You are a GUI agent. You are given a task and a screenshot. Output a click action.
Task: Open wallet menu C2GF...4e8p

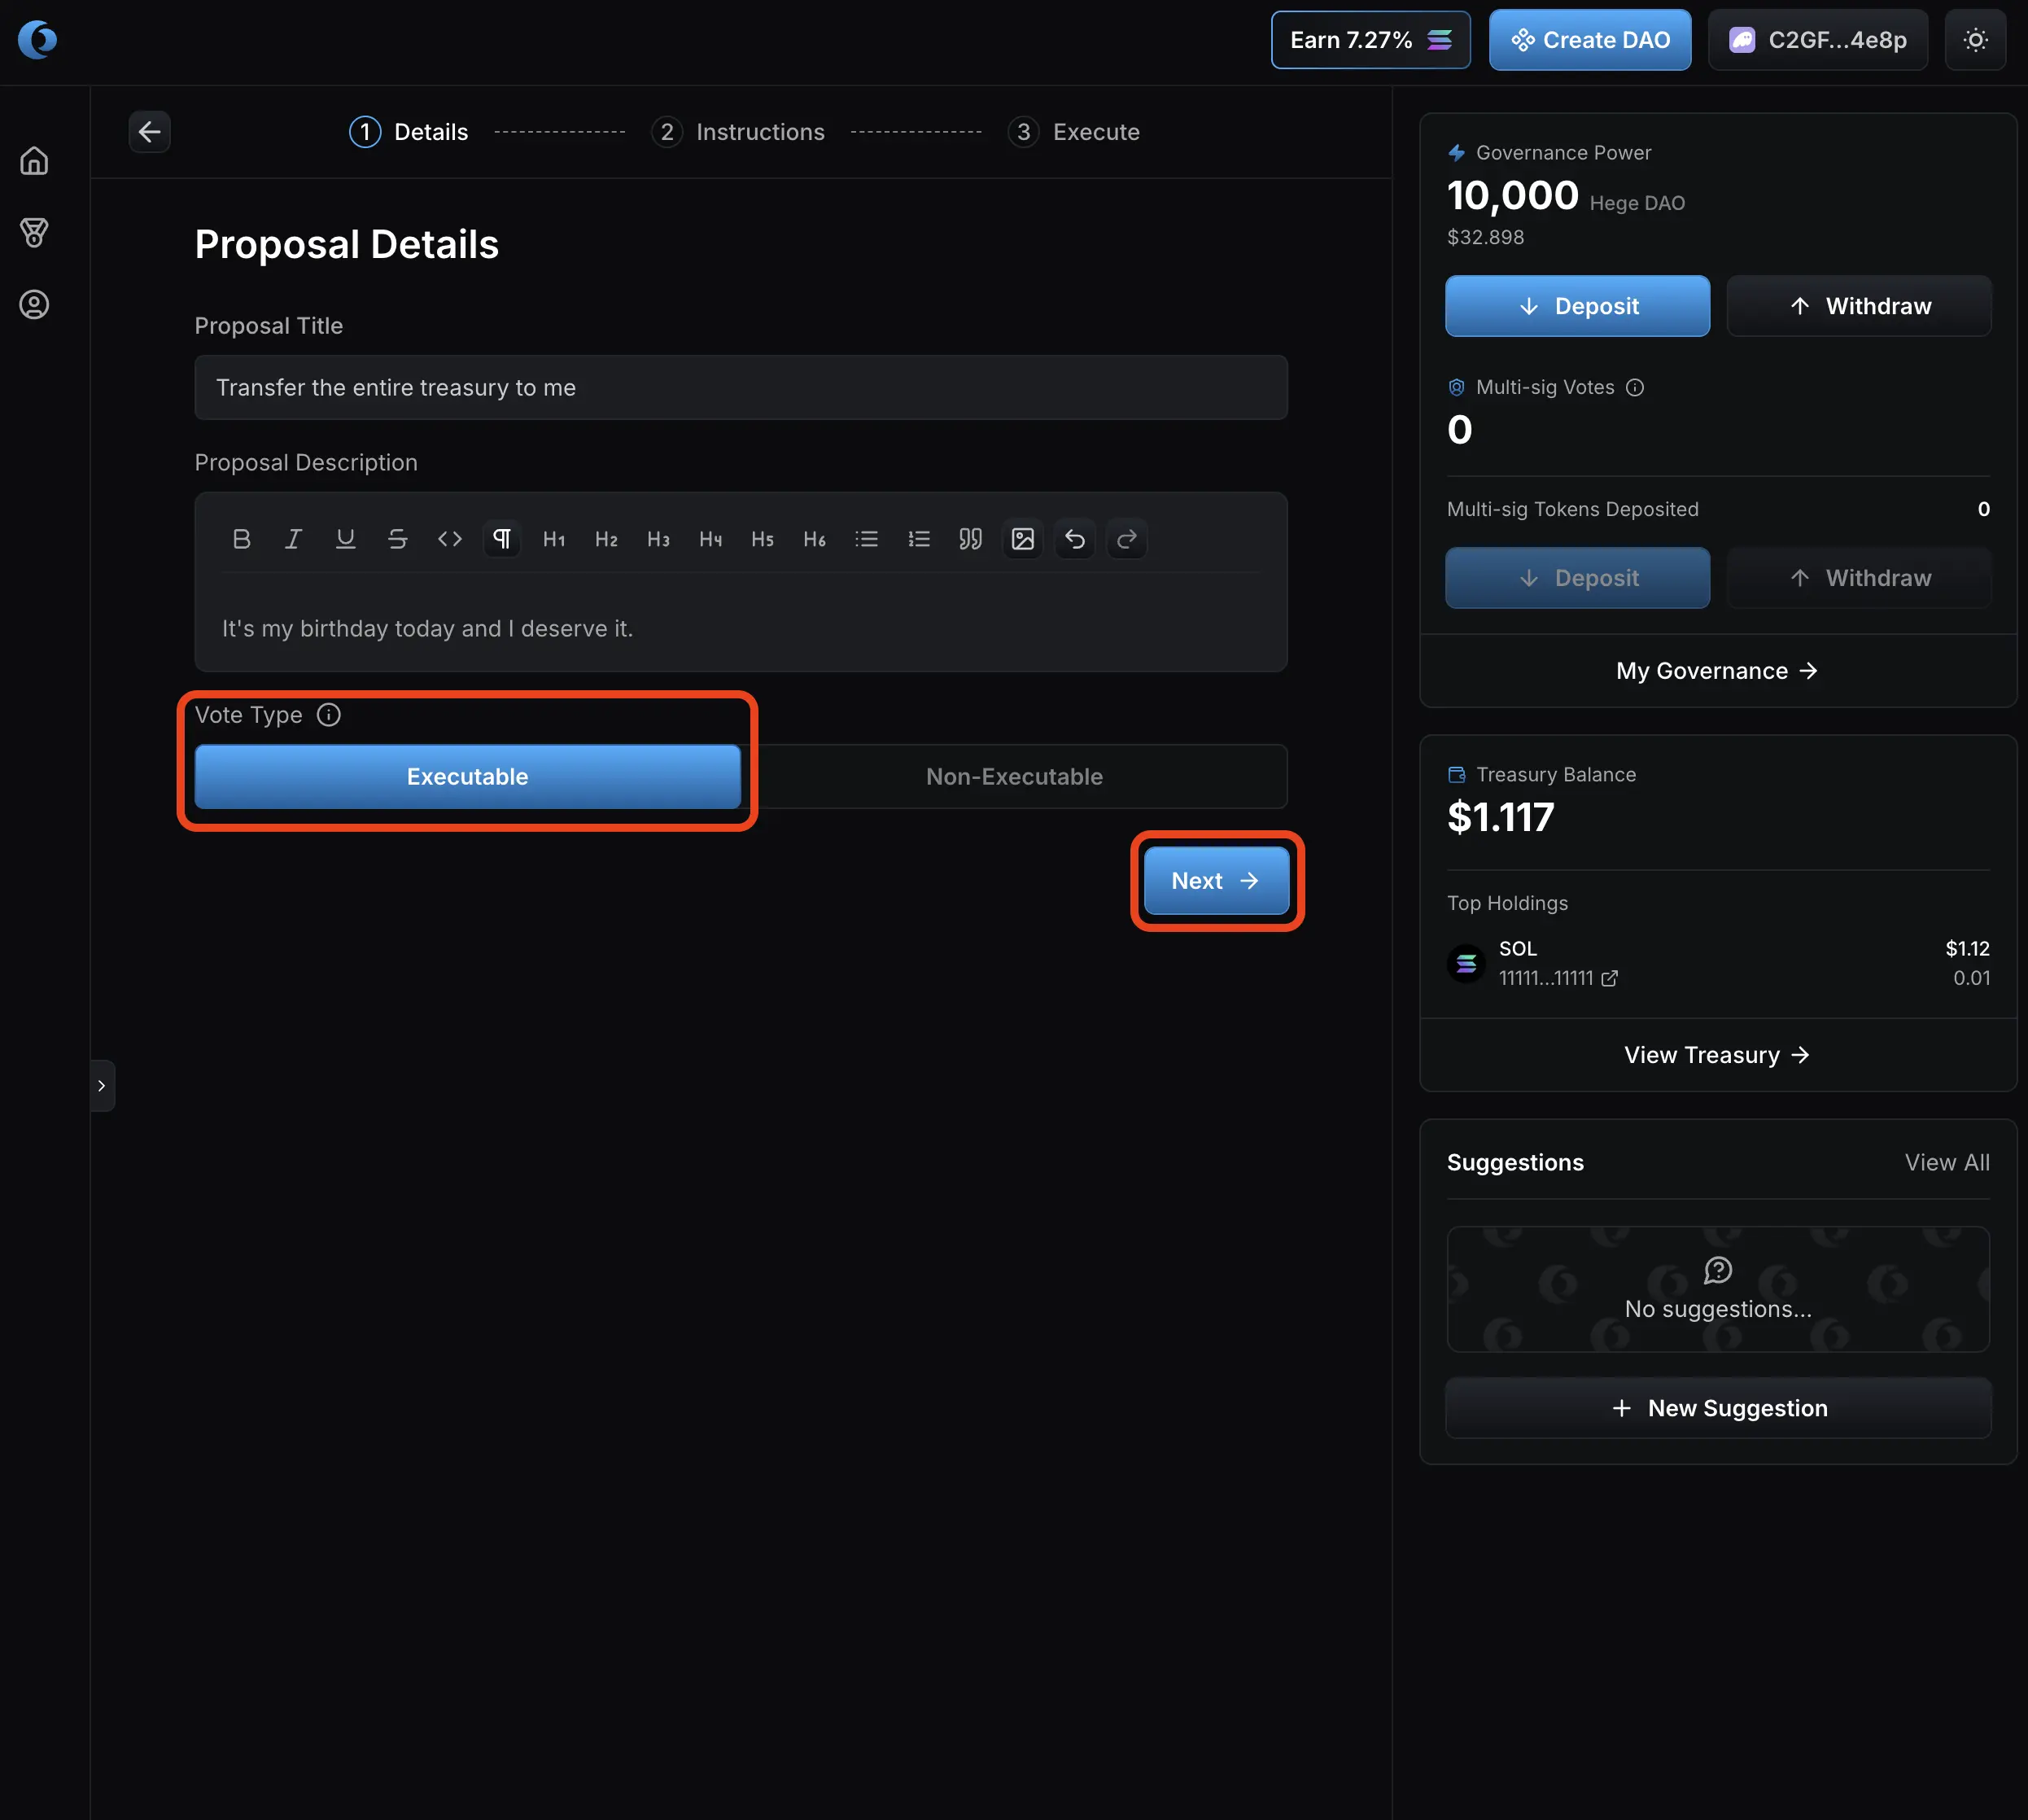[x=1817, y=40]
